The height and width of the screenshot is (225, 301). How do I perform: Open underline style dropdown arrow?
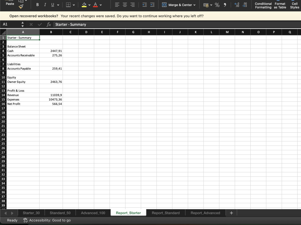point(58,5)
